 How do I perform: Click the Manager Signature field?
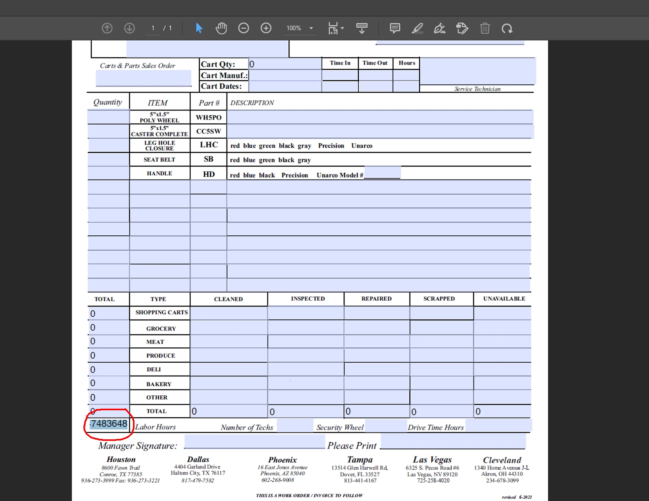pos(254,441)
